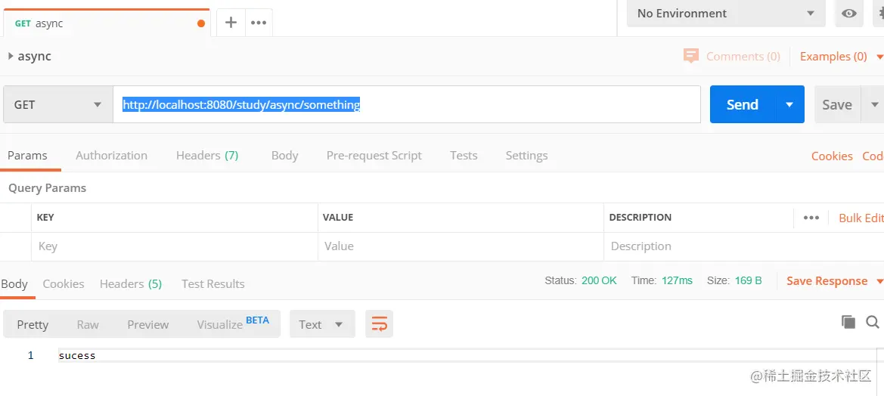Open the Examples (0) dropdown
Image resolution: width=884 pixels, height=396 pixels.
(x=840, y=57)
